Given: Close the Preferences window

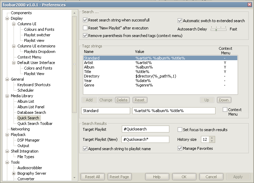Looking at the screenshot, I should pos(249,4).
